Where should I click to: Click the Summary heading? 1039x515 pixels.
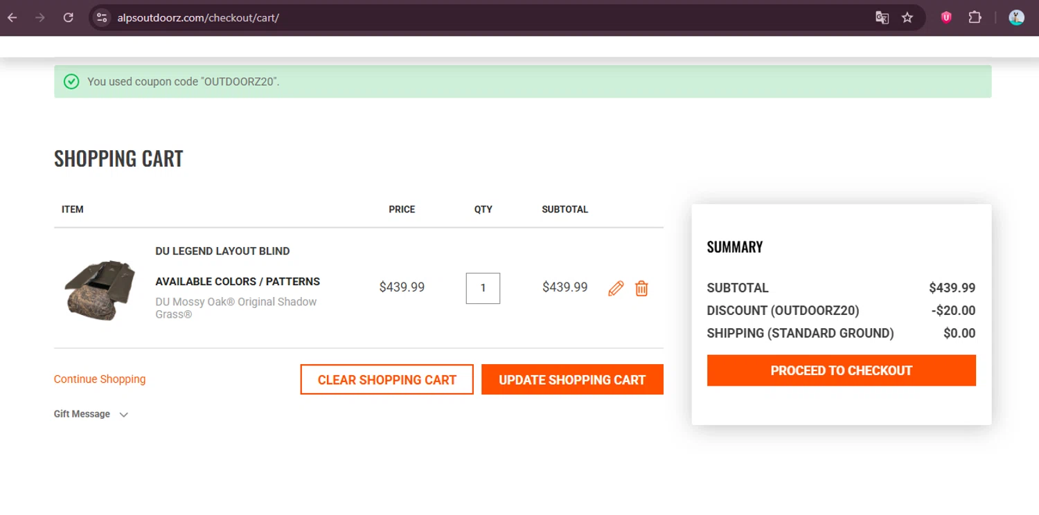click(735, 247)
